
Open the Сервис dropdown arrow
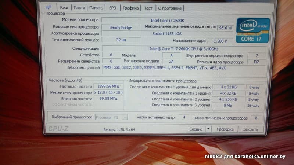point(208,129)
